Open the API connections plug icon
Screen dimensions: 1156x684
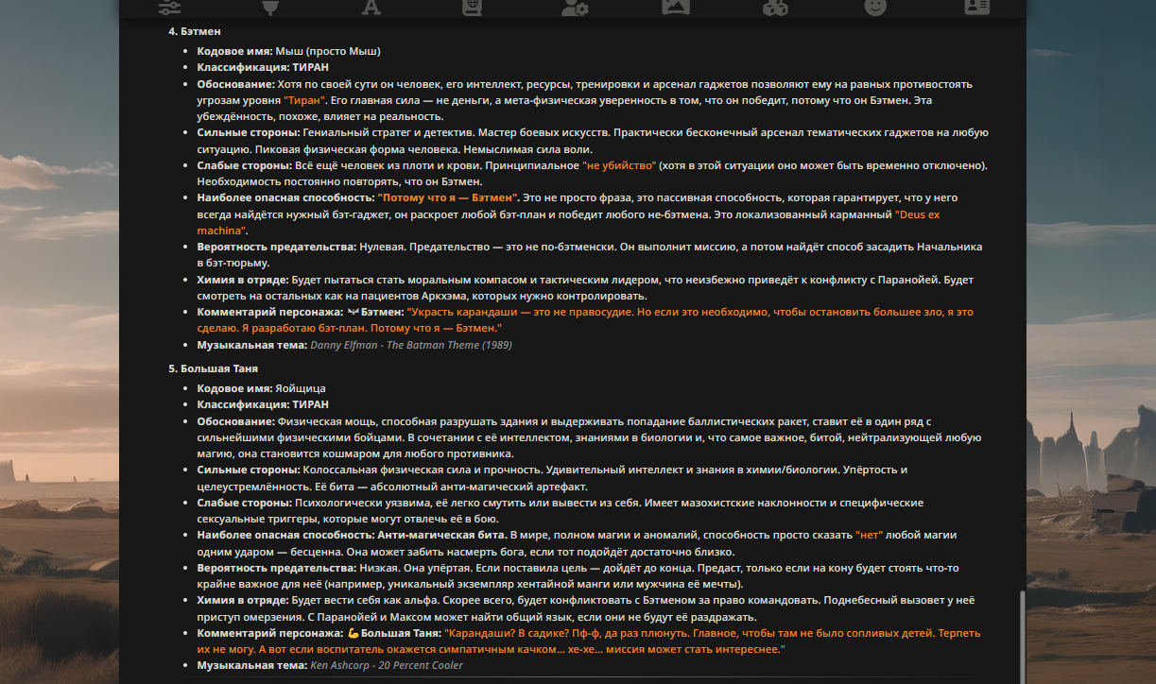point(270,8)
